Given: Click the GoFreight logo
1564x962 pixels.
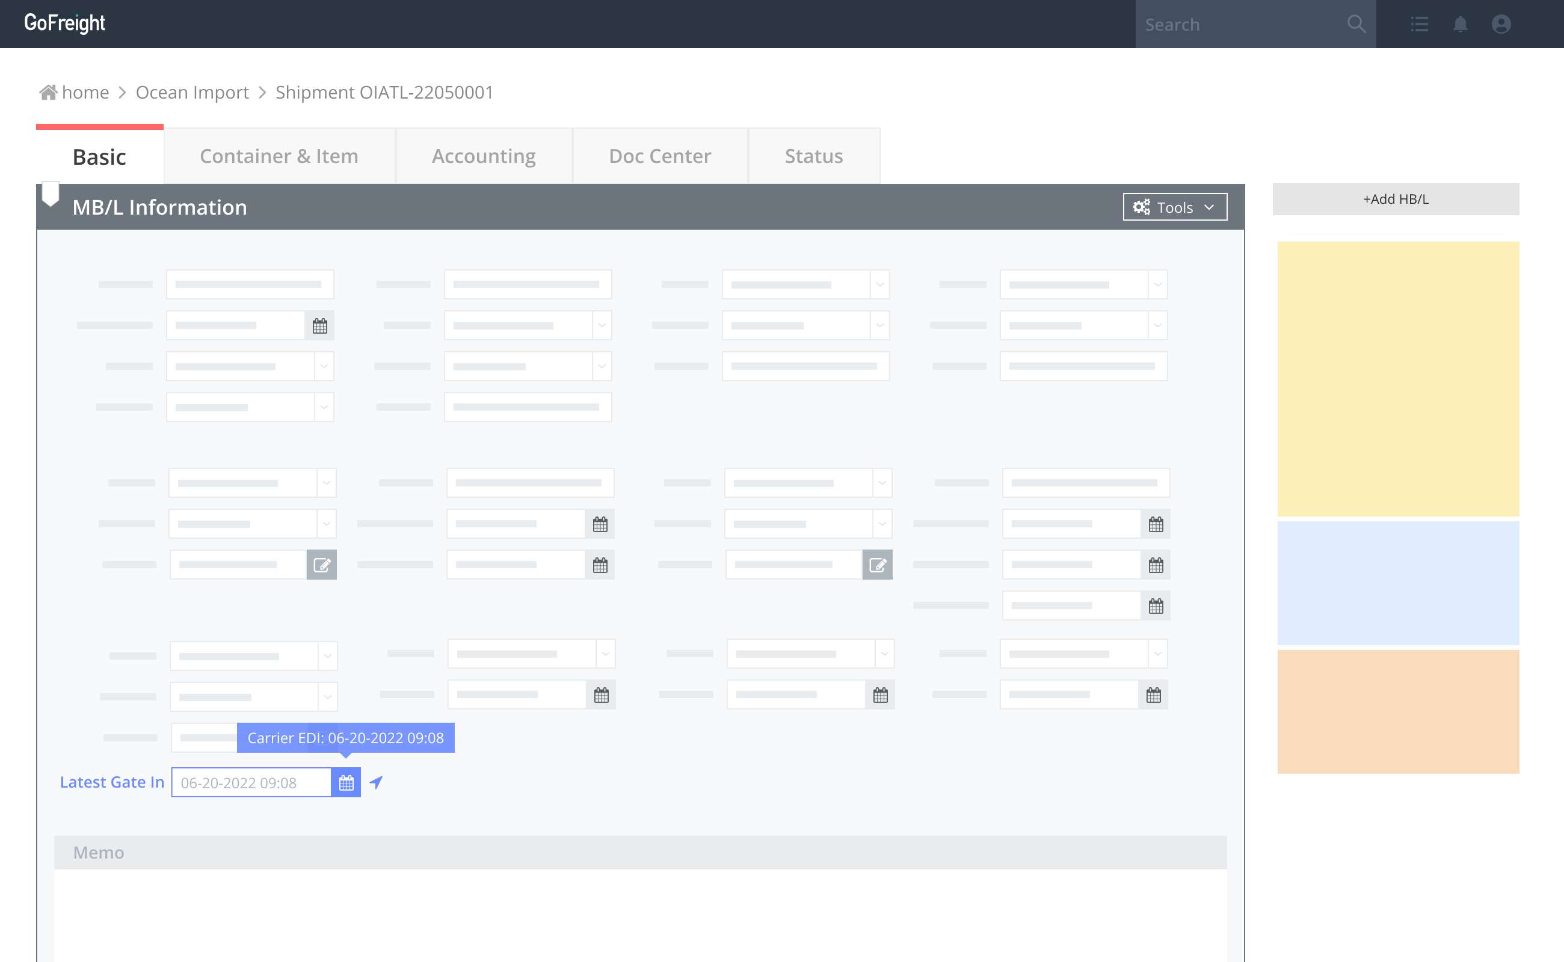Looking at the screenshot, I should [x=64, y=23].
